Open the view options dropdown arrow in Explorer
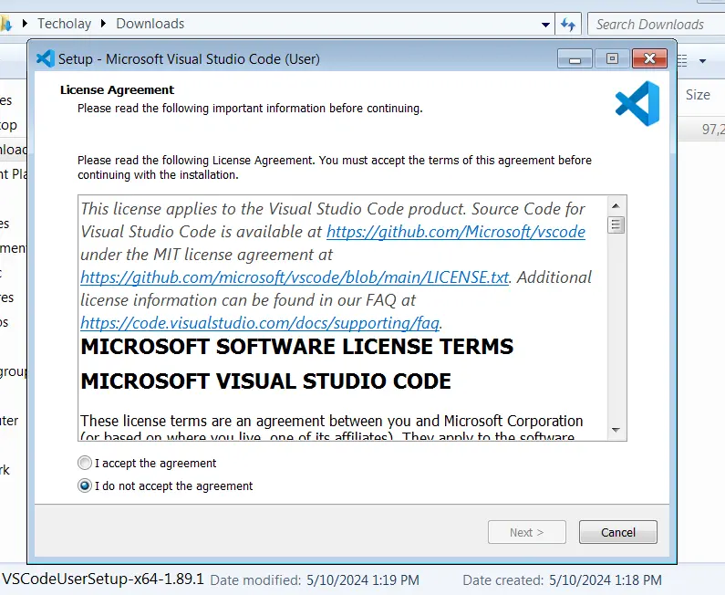Viewport: 725px width, 595px height. click(702, 60)
